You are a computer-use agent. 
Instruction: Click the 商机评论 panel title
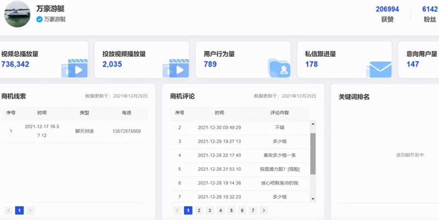click(182, 97)
